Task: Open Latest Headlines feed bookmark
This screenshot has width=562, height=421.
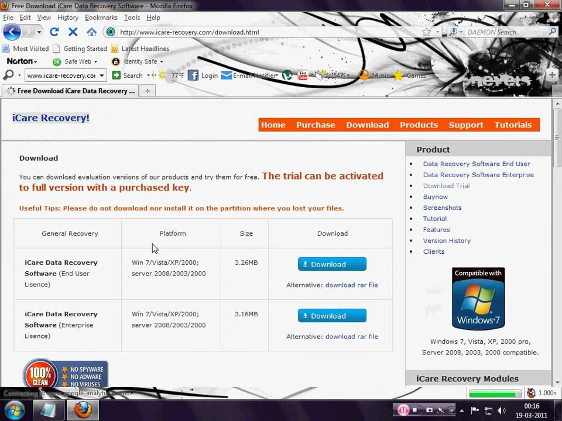Action: (140, 49)
